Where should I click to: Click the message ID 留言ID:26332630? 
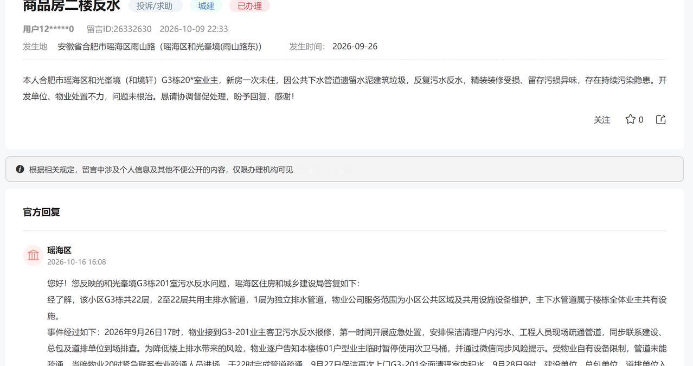pyautogui.click(x=119, y=29)
